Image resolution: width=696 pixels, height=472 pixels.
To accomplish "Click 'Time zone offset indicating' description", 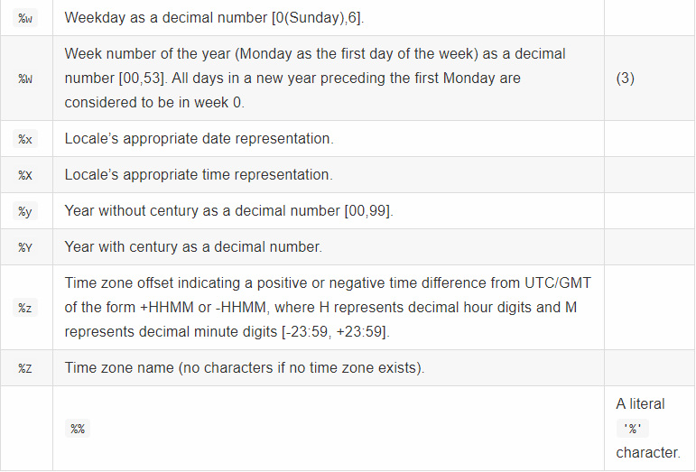I will (x=328, y=308).
